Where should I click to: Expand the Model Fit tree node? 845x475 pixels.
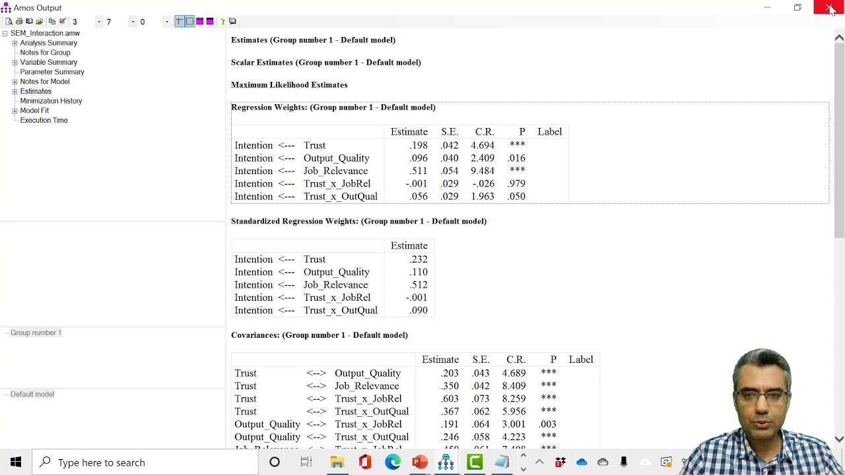click(x=15, y=111)
